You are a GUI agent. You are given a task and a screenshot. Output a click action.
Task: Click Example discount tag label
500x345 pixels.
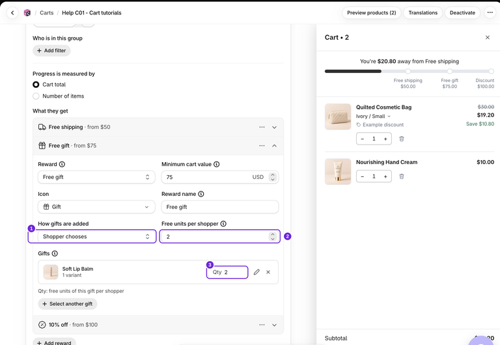pos(380,125)
